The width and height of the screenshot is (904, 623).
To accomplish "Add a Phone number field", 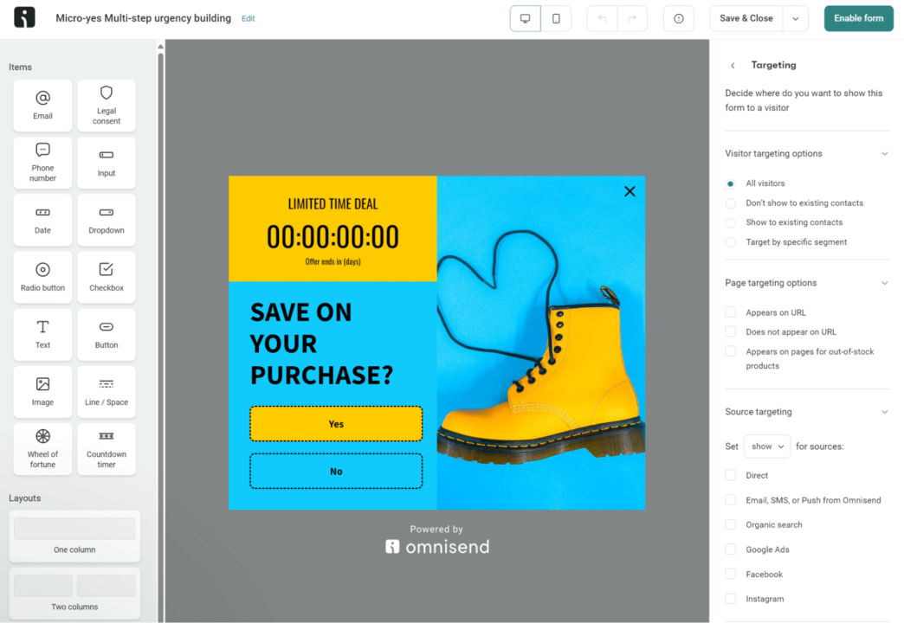I will click(42, 163).
